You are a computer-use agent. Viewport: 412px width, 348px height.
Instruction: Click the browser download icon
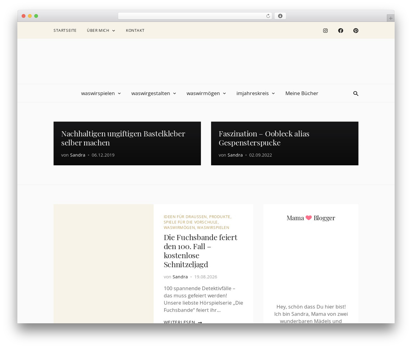(x=280, y=16)
